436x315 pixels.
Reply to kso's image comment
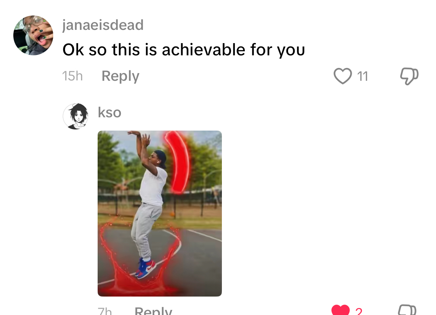[x=153, y=311]
